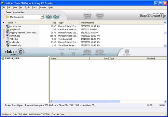Click the Remove X icon
Image resolution: width=168 pixels, height=117 pixels.
tap(73, 54)
